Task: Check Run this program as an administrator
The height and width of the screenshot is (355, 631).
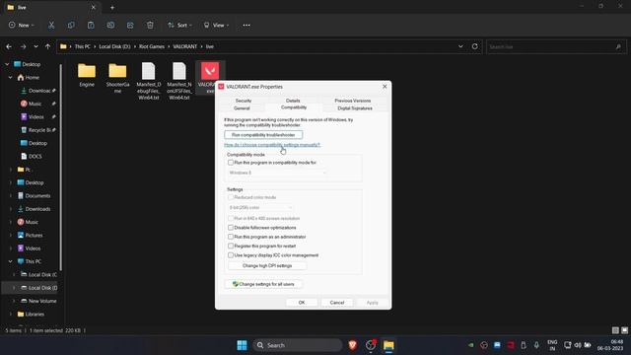Action: point(231,237)
